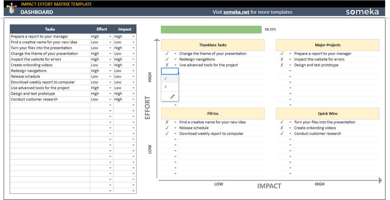Click the X beside Inspect the website for errors
The width and height of the screenshot is (390, 200).
(282, 59)
